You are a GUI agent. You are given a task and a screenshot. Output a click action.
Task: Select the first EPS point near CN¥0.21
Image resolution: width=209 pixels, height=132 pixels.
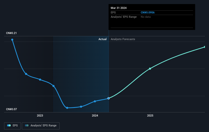coord(12,40)
